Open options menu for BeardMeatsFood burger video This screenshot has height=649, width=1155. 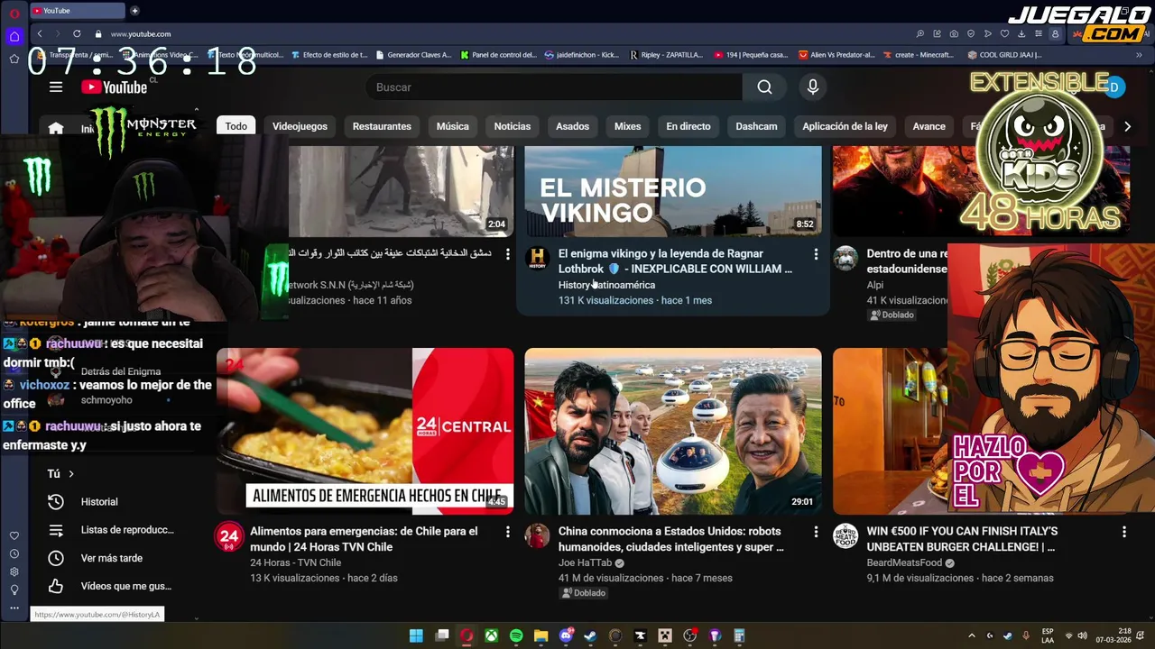tap(1124, 532)
